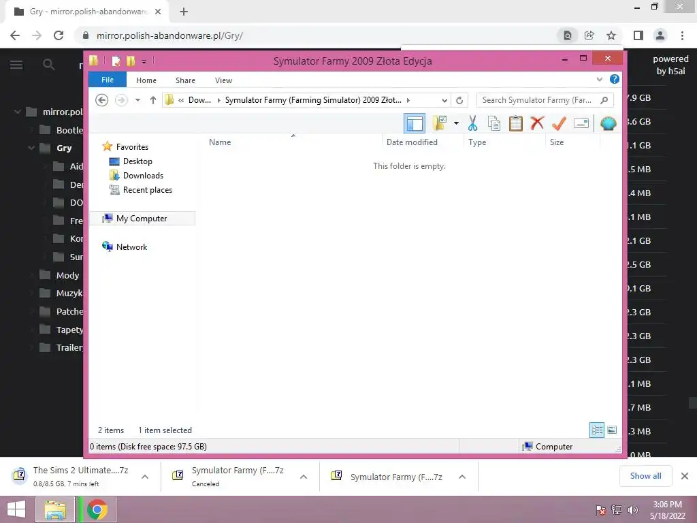
Task: Collapse mirror.pol tree root chevron
Action: tap(17, 112)
